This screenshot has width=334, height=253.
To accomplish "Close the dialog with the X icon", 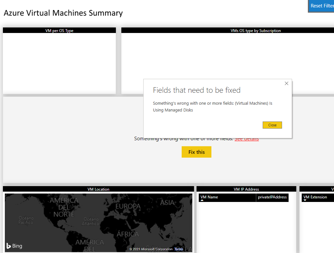I will coord(287,83).
